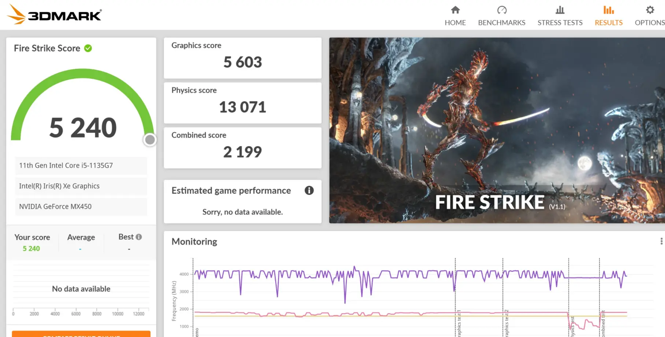
Task: Select the Results bar-chart icon
Action: tap(609, 10)
